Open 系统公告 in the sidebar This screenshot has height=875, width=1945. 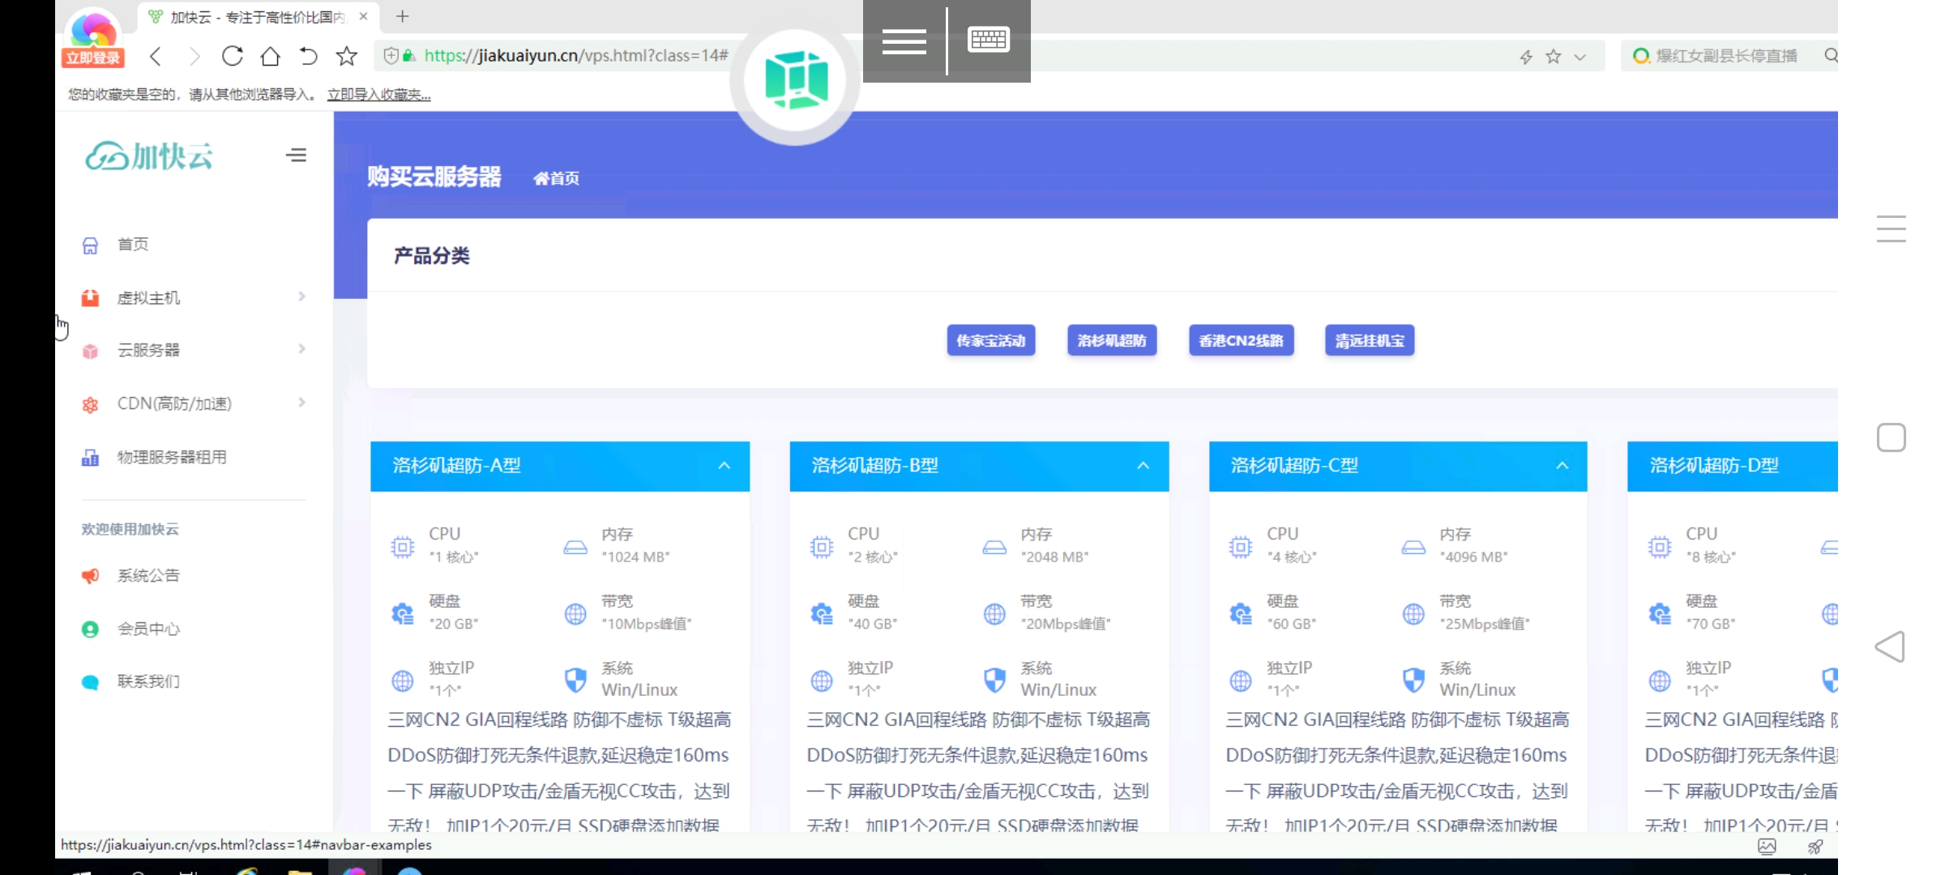click(x=148, y=575)
